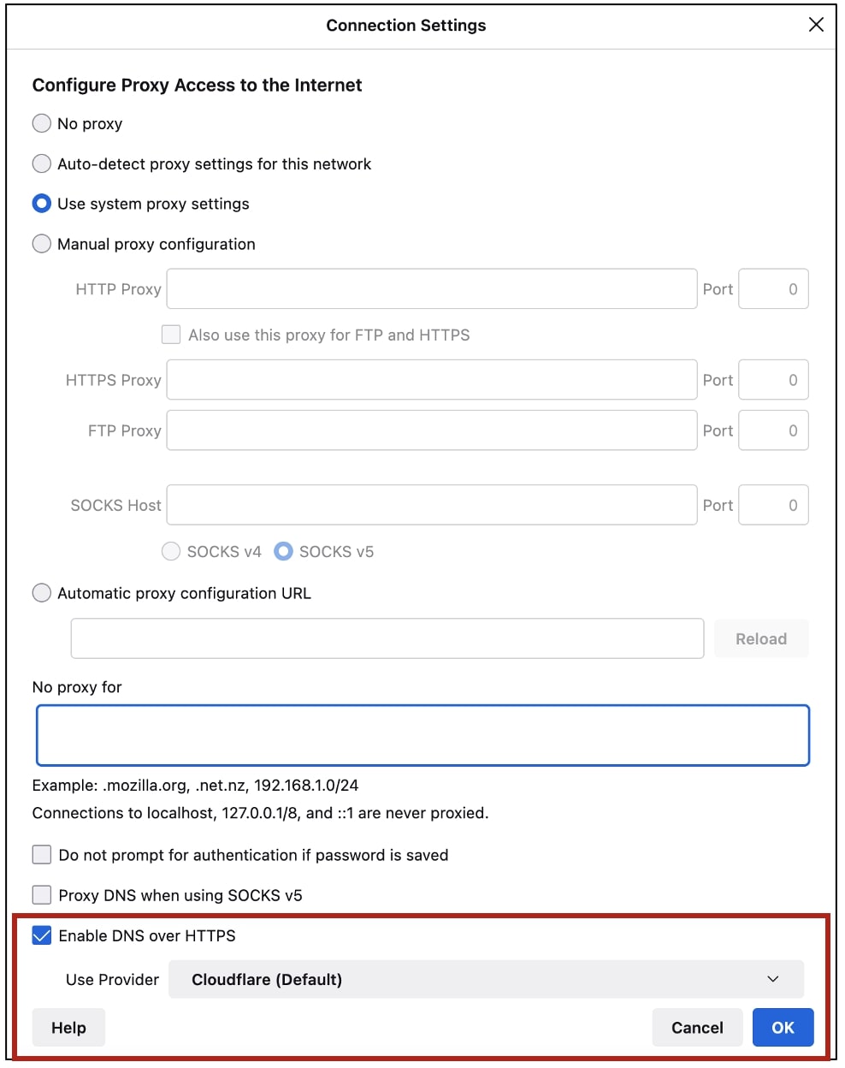Check "Proxy DNS when using SOCKS v5"

41,894
